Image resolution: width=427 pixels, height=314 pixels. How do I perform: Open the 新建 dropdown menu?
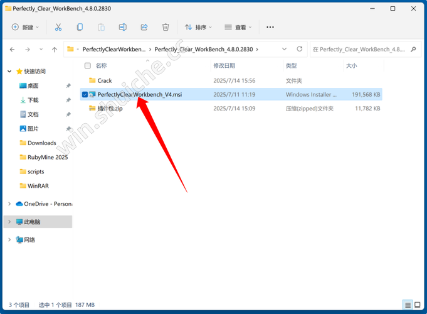pos(25,27)
